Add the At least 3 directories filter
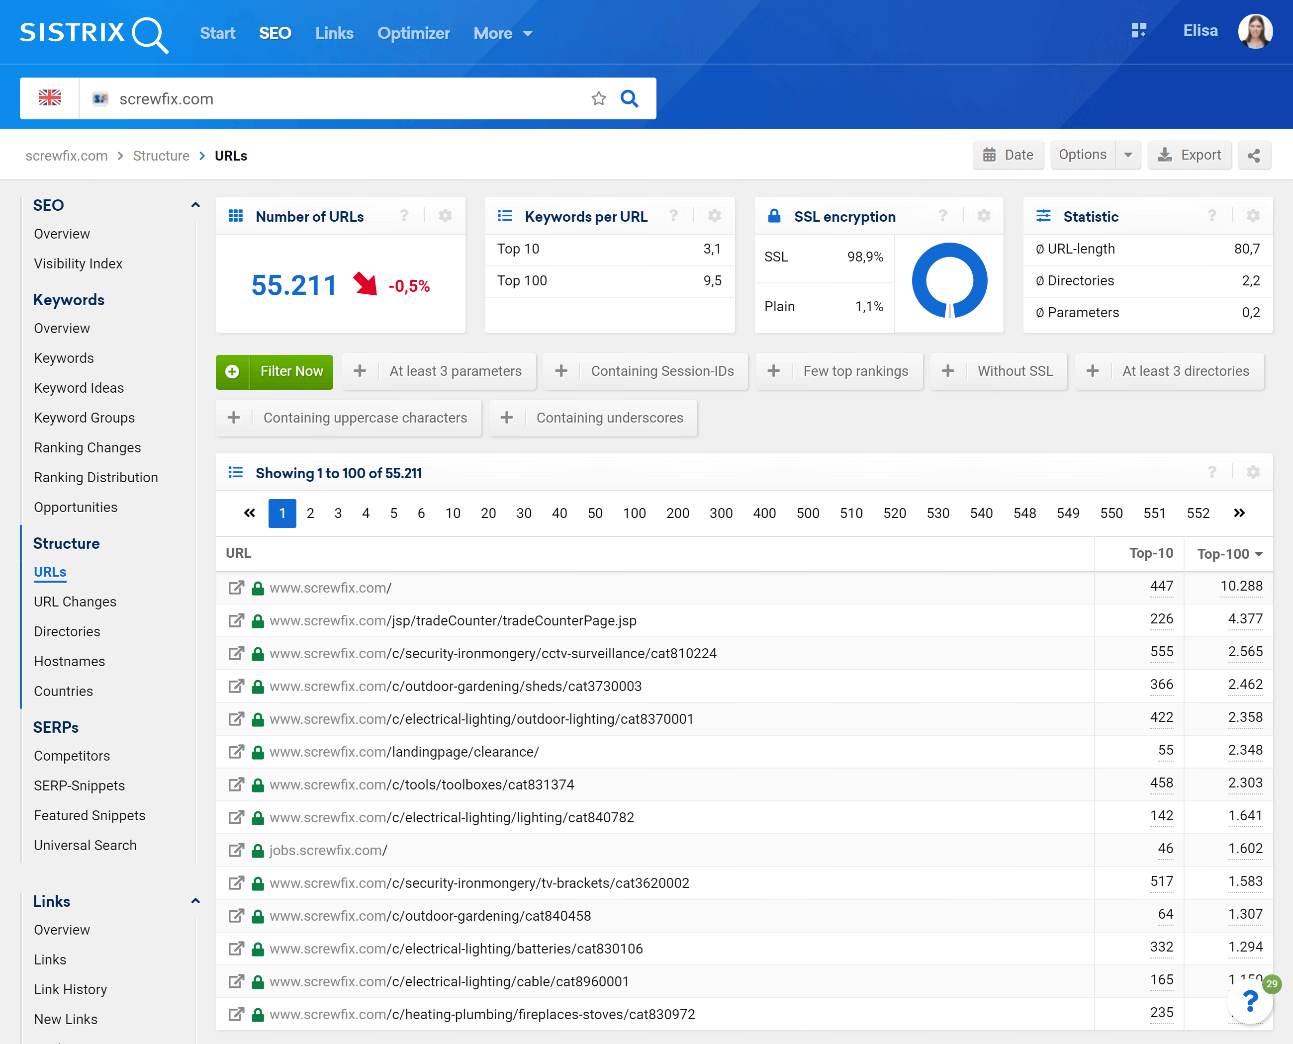The height and width of the screenshot is (1044, 1293). click(x=1169, y=371)
